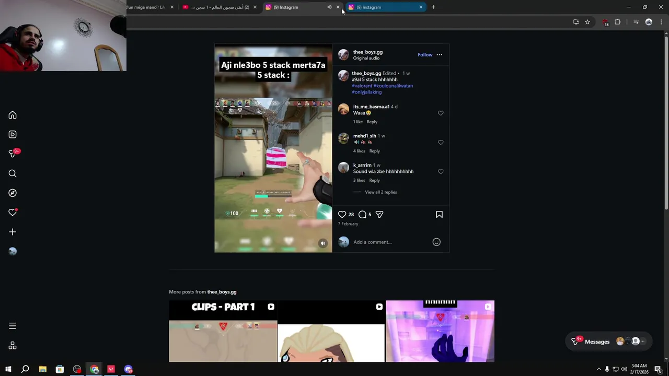Mute the tab using its audio icon
The image size is (669, 376).
[329, 7]
